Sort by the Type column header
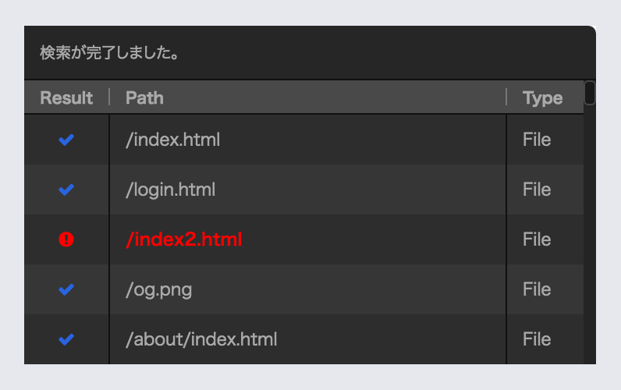This screenshot has width=621, height=390. pyautogui.click(x=542, y=97)
